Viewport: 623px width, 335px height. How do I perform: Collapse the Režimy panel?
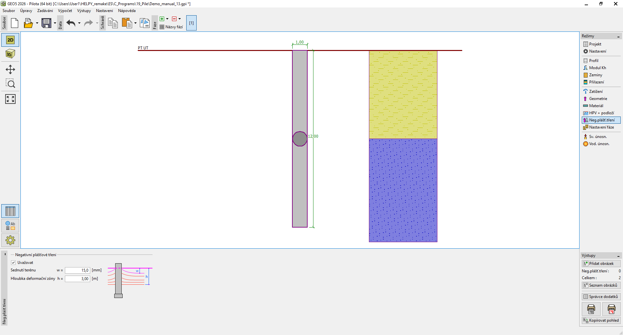(618, 36)
